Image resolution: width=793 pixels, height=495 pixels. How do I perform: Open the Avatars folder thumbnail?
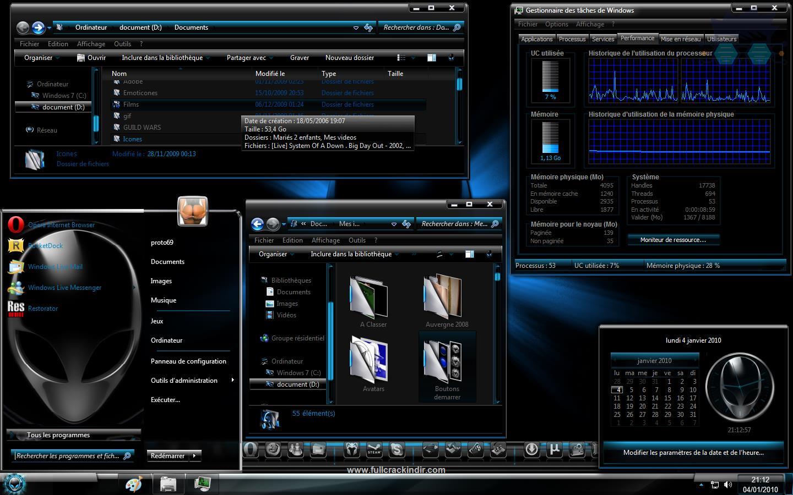point(373,364)
